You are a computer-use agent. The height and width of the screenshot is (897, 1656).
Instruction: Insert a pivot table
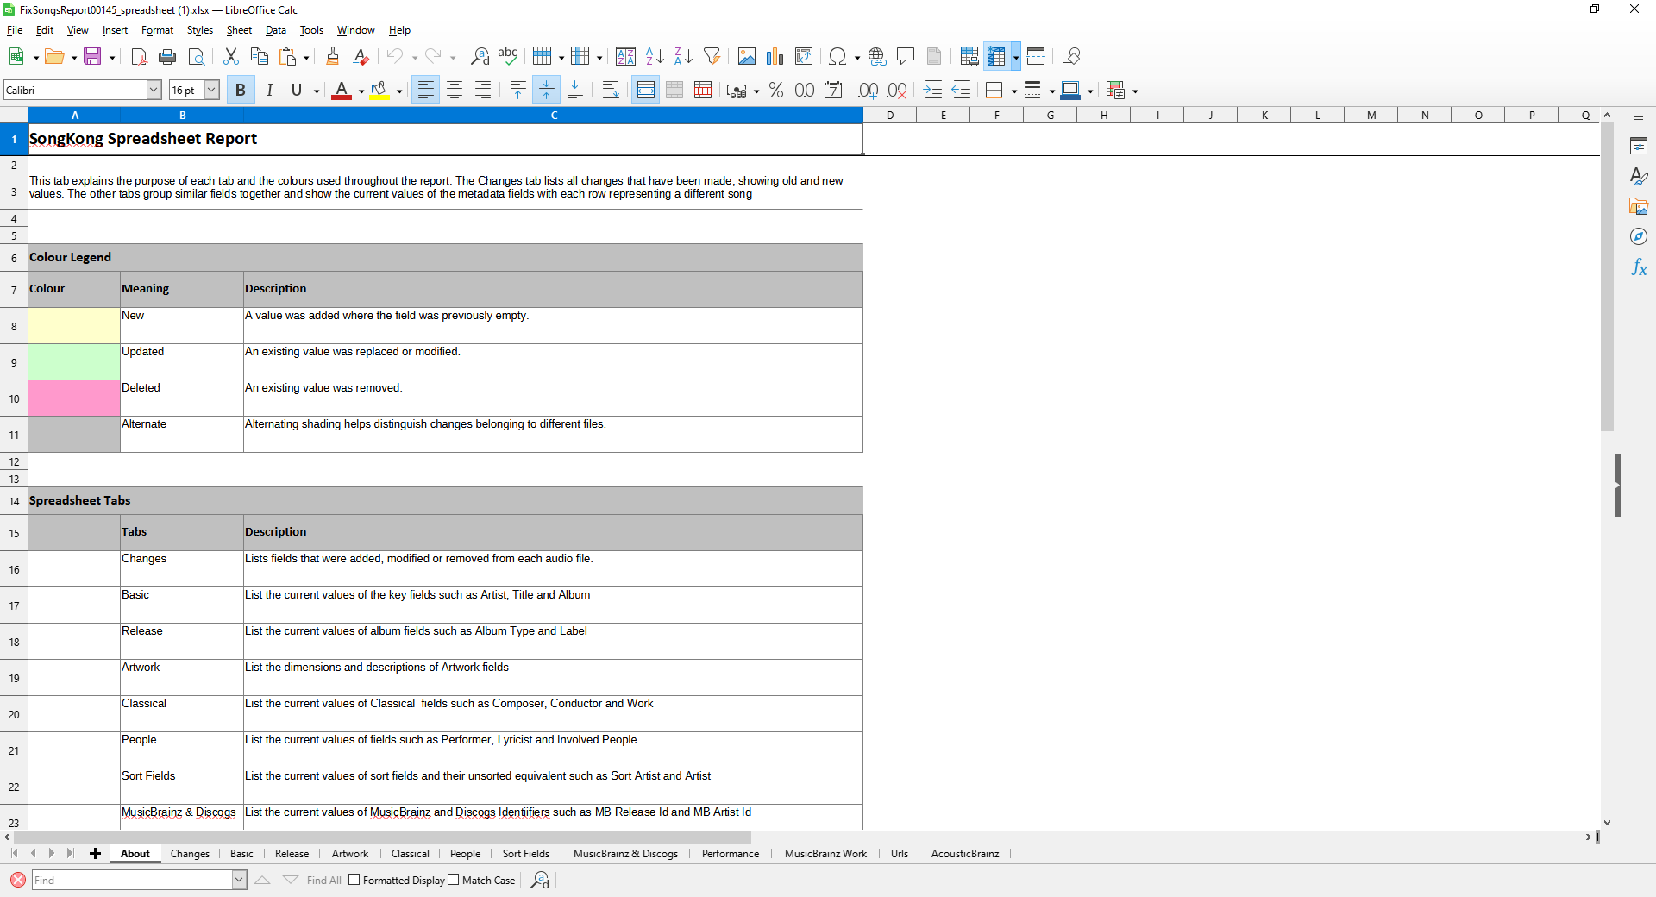[x=804, y=57]
